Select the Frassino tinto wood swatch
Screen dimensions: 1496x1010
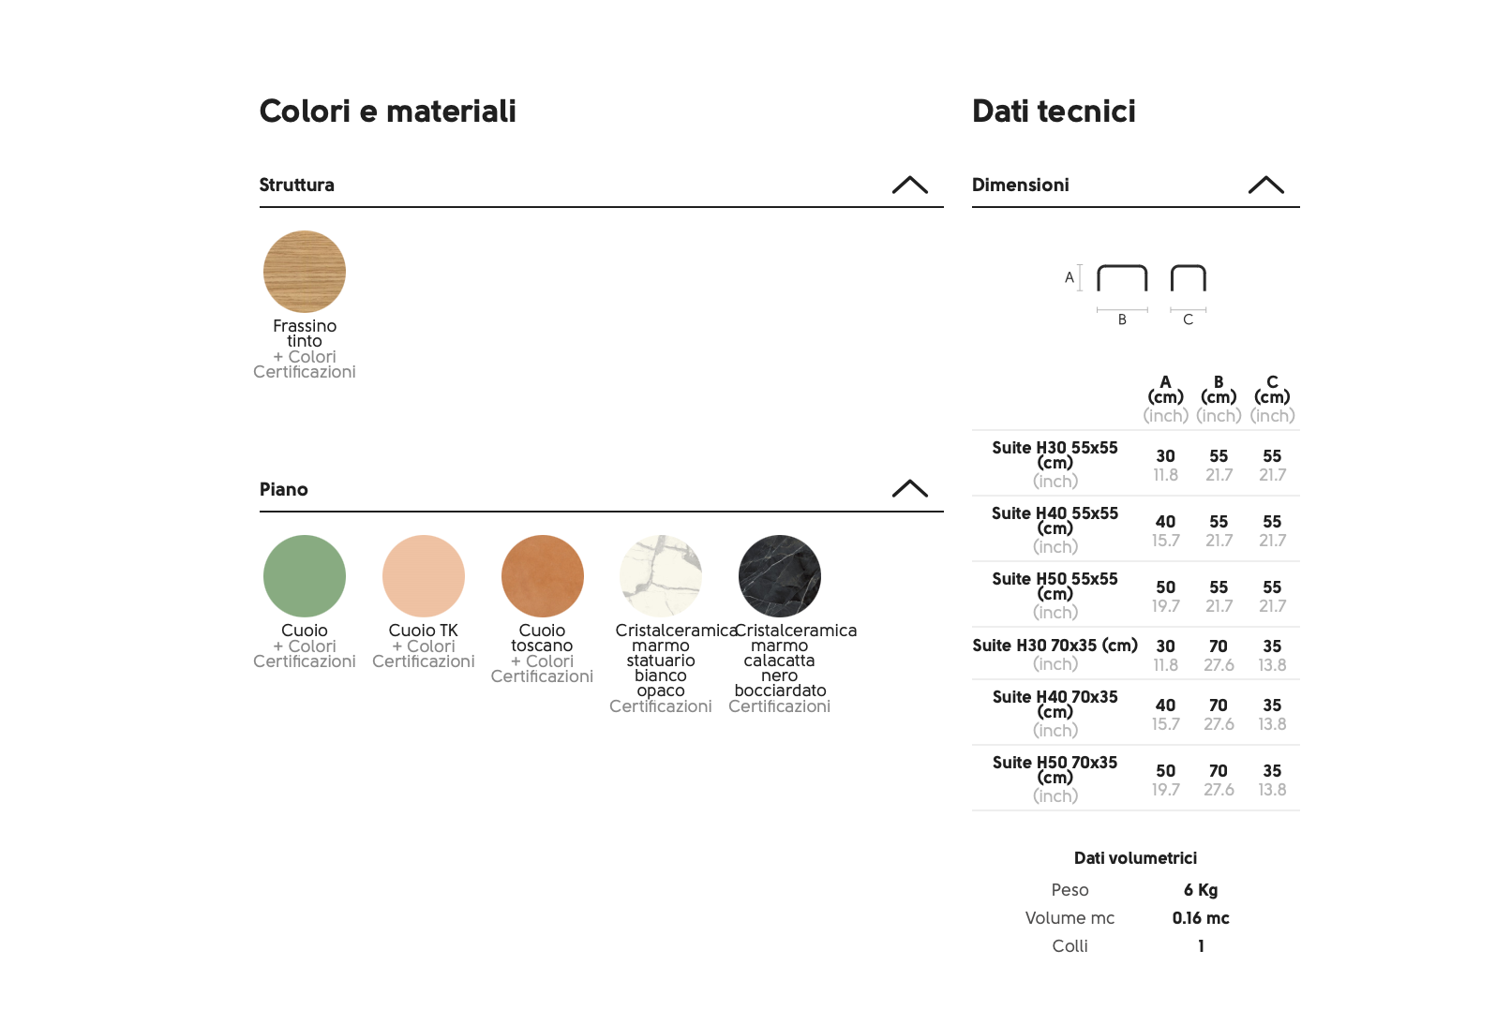click(305, 272)
